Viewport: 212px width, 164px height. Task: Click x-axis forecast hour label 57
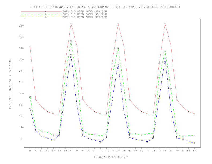(142, 151)
